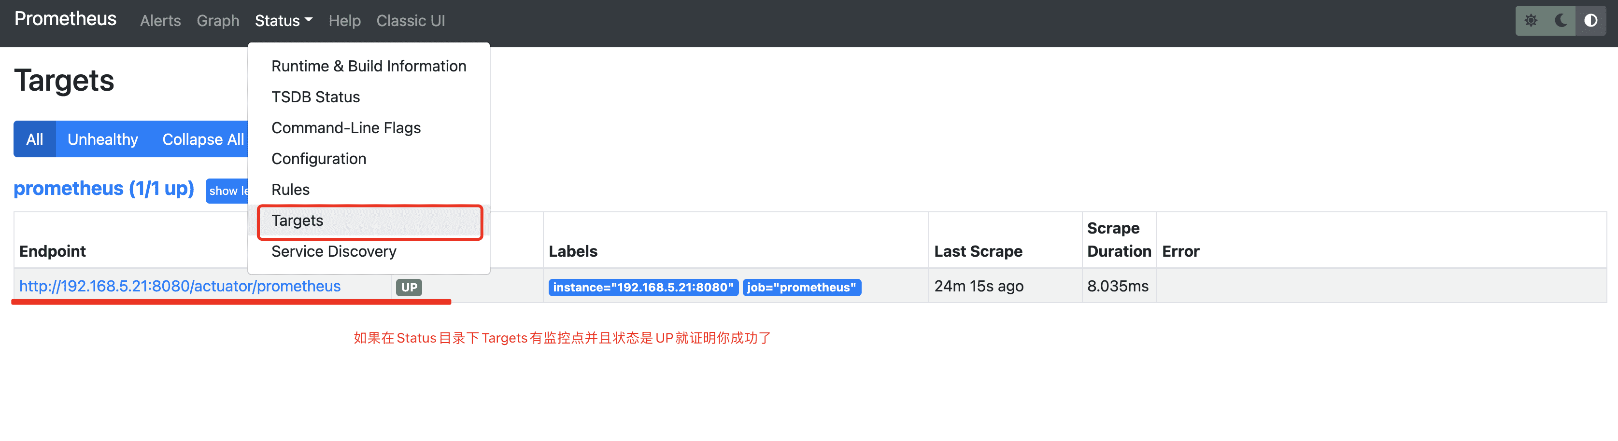Click the UP state badge
The image size is (1618, 441).
coord(409,287)
